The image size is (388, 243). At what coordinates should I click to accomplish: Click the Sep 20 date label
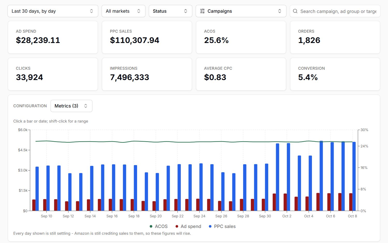click(156, 216)
